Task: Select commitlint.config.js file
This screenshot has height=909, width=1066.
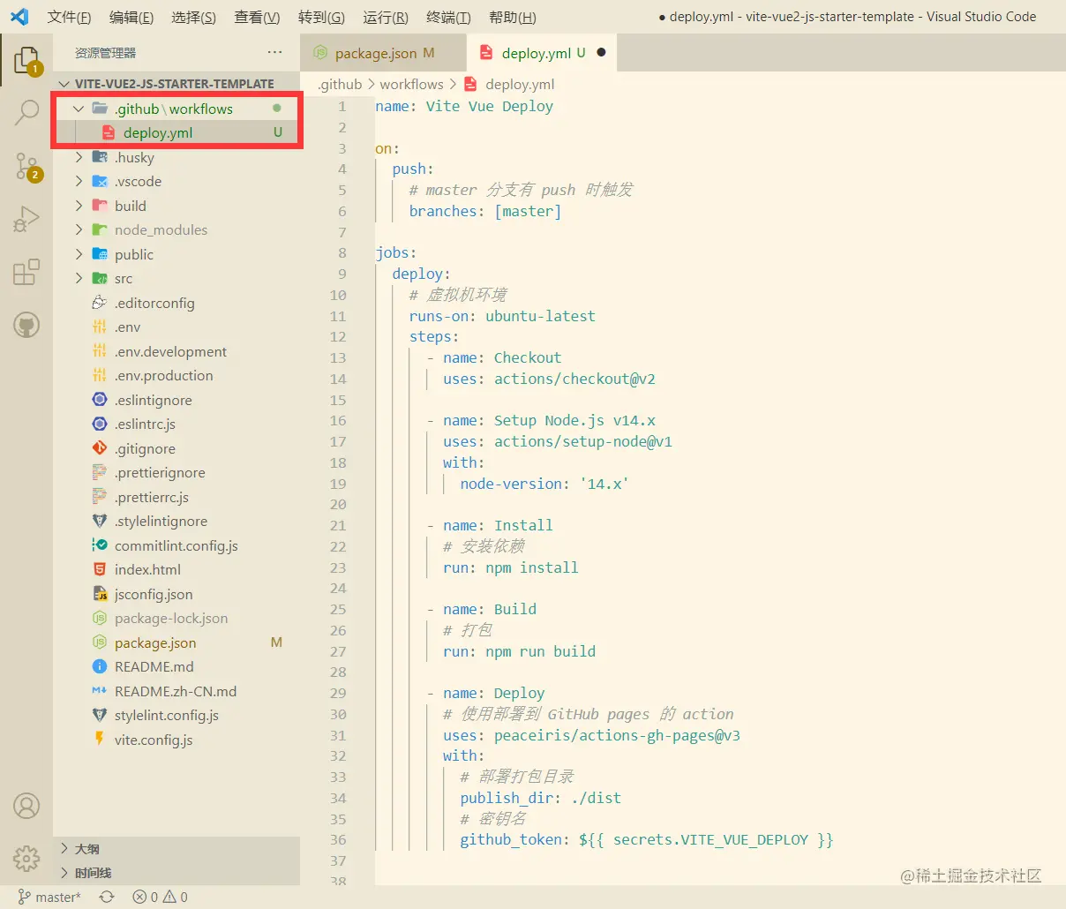Action: tap(176, 545)
